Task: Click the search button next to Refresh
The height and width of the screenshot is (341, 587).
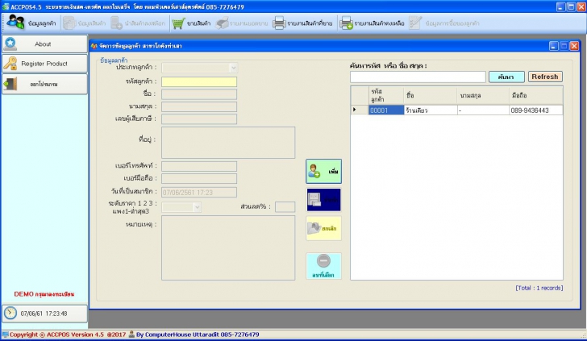Action: tap(506, 77)
